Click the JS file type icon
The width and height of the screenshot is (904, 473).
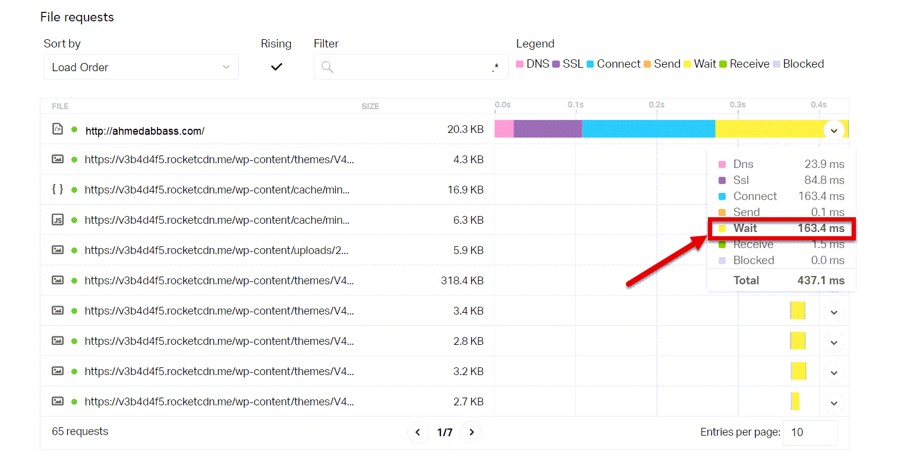58,220
